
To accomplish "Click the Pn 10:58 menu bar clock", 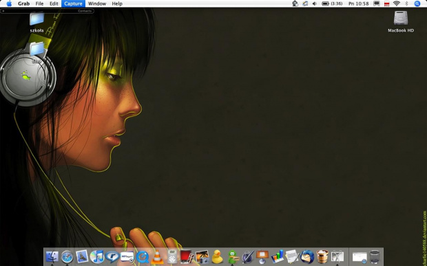I will pos(359,3).
